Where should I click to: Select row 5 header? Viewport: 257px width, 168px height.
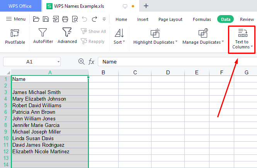pyautogui.click(x=5, y=105)
